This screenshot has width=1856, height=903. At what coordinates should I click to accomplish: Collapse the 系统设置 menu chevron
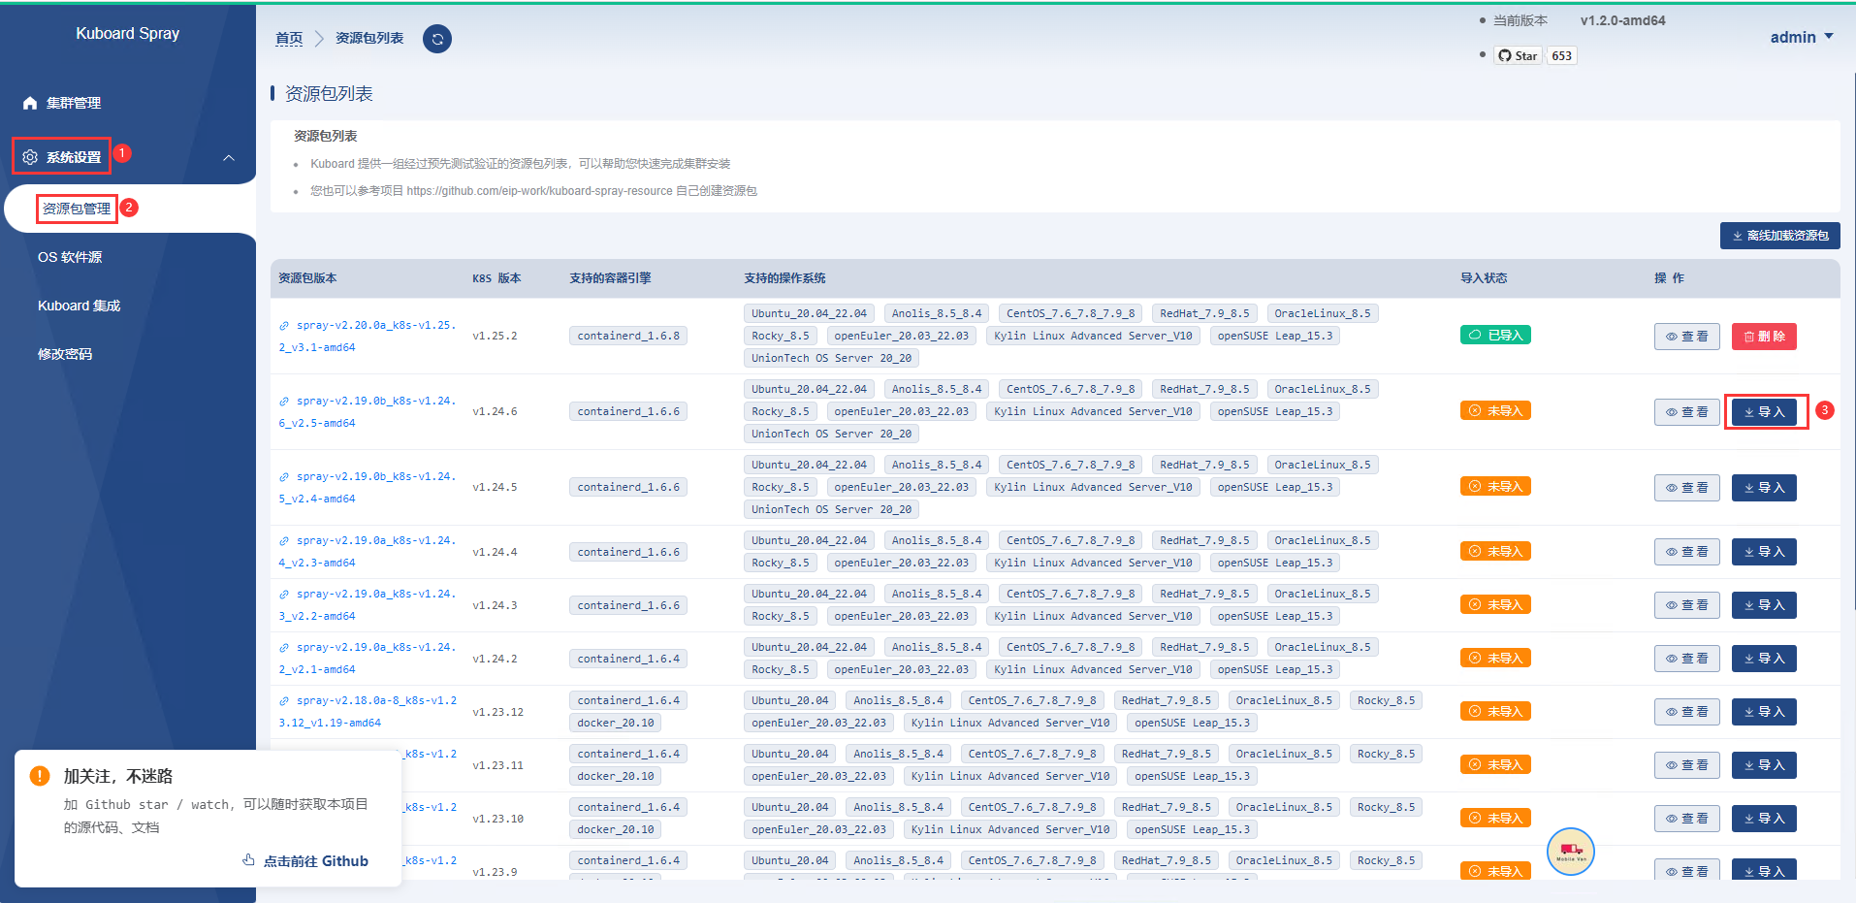point(229,157)
